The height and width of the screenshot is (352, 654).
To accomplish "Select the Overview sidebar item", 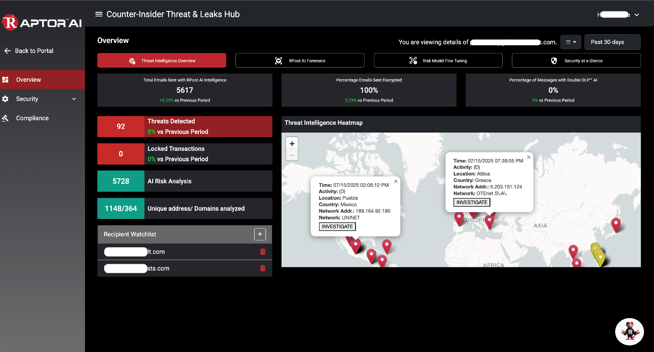I will (43, 80).
